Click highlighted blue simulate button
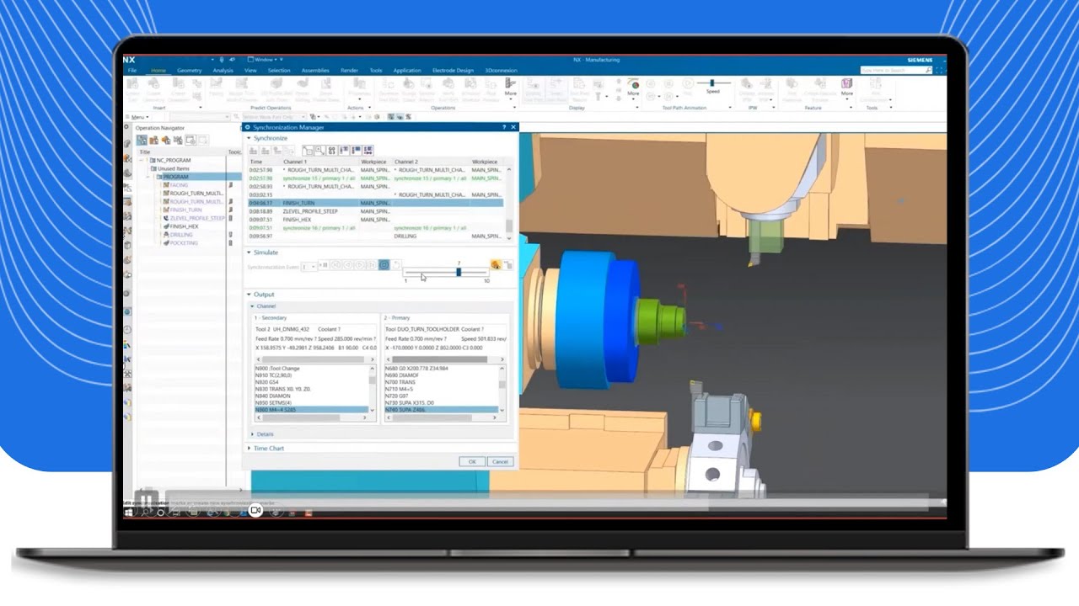This screenshot has height=606, width=1079. (x=384, y=265)
